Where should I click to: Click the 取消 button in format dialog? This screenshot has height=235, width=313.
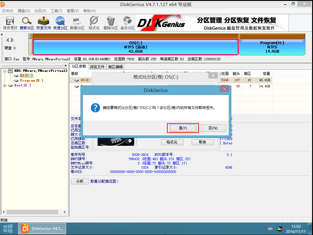[x=202, y=142]
